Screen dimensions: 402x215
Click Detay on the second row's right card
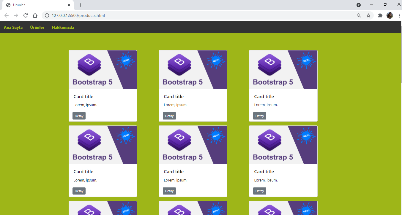pyautogui.click(x=260, y=191)
